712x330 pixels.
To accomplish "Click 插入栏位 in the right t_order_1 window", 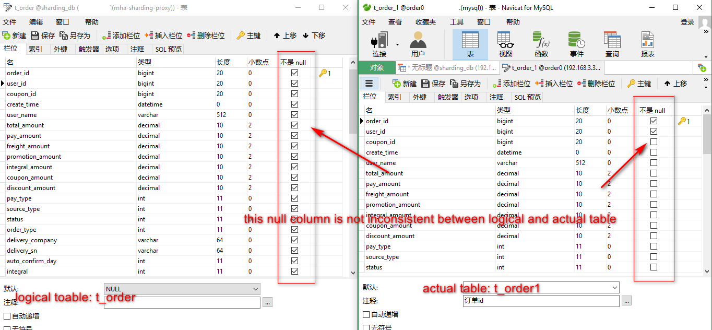I will pyautogui.click(x=554, y=84).
